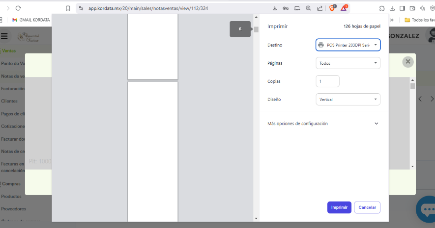This screenshot has height=228, width=435.
Task: Open the Todos los favoritos folder
Action: [x=419, y=20]
